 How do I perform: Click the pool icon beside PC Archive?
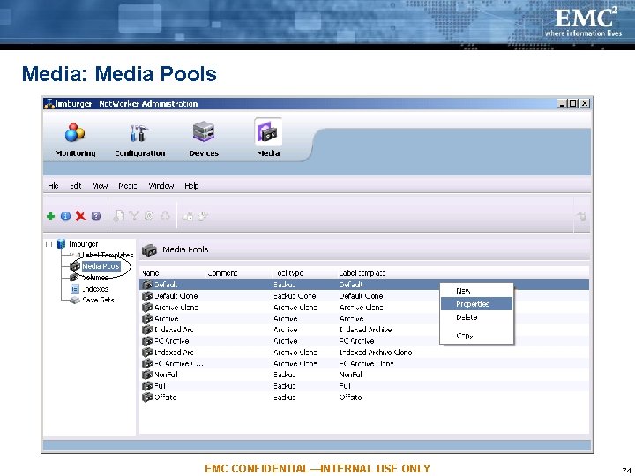(x=147, y=341)
